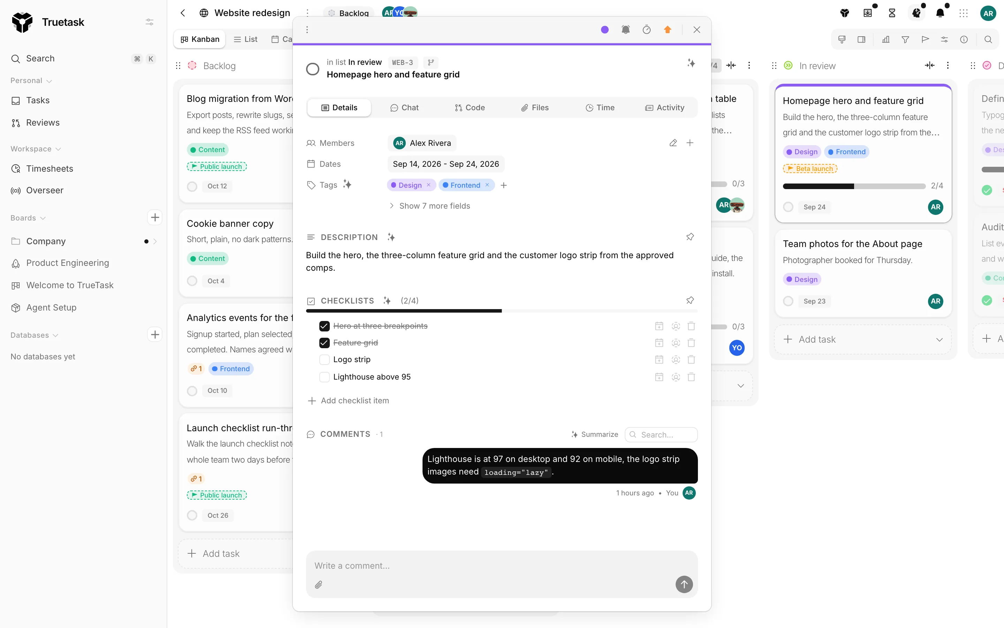Mark Cookie banner copy complete circle
This screenshot has height=628, width=1004.
(192, 281)
